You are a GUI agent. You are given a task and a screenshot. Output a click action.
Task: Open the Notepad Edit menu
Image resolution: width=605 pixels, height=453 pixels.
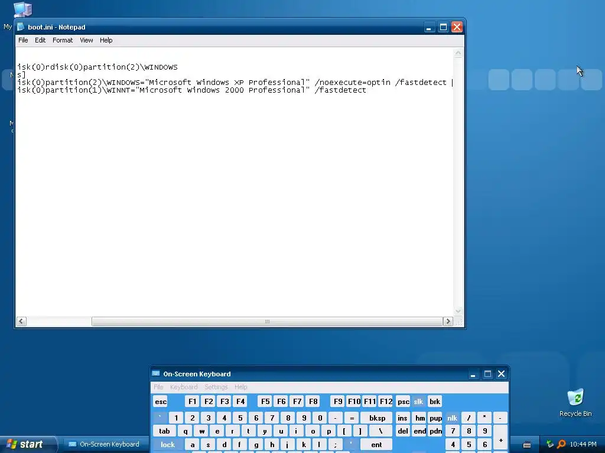pyautogui.click(x=40, y=40)
